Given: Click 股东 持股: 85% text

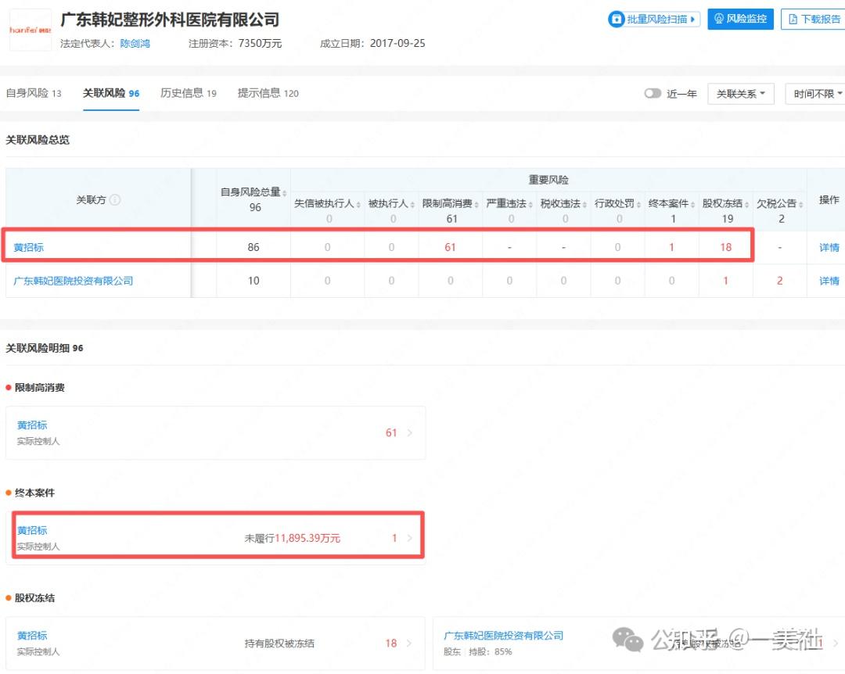Looking at the screenshot, I should (x=477, y=652).
